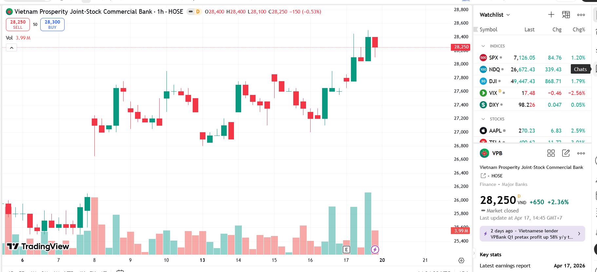Click the VPB details grid layout icon

[551, 153]
